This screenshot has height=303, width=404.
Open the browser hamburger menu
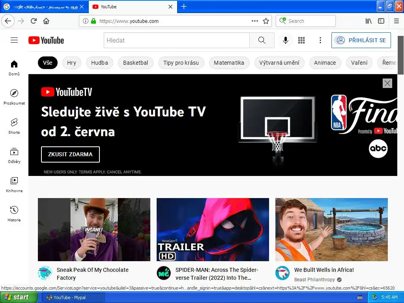(397, 21)
